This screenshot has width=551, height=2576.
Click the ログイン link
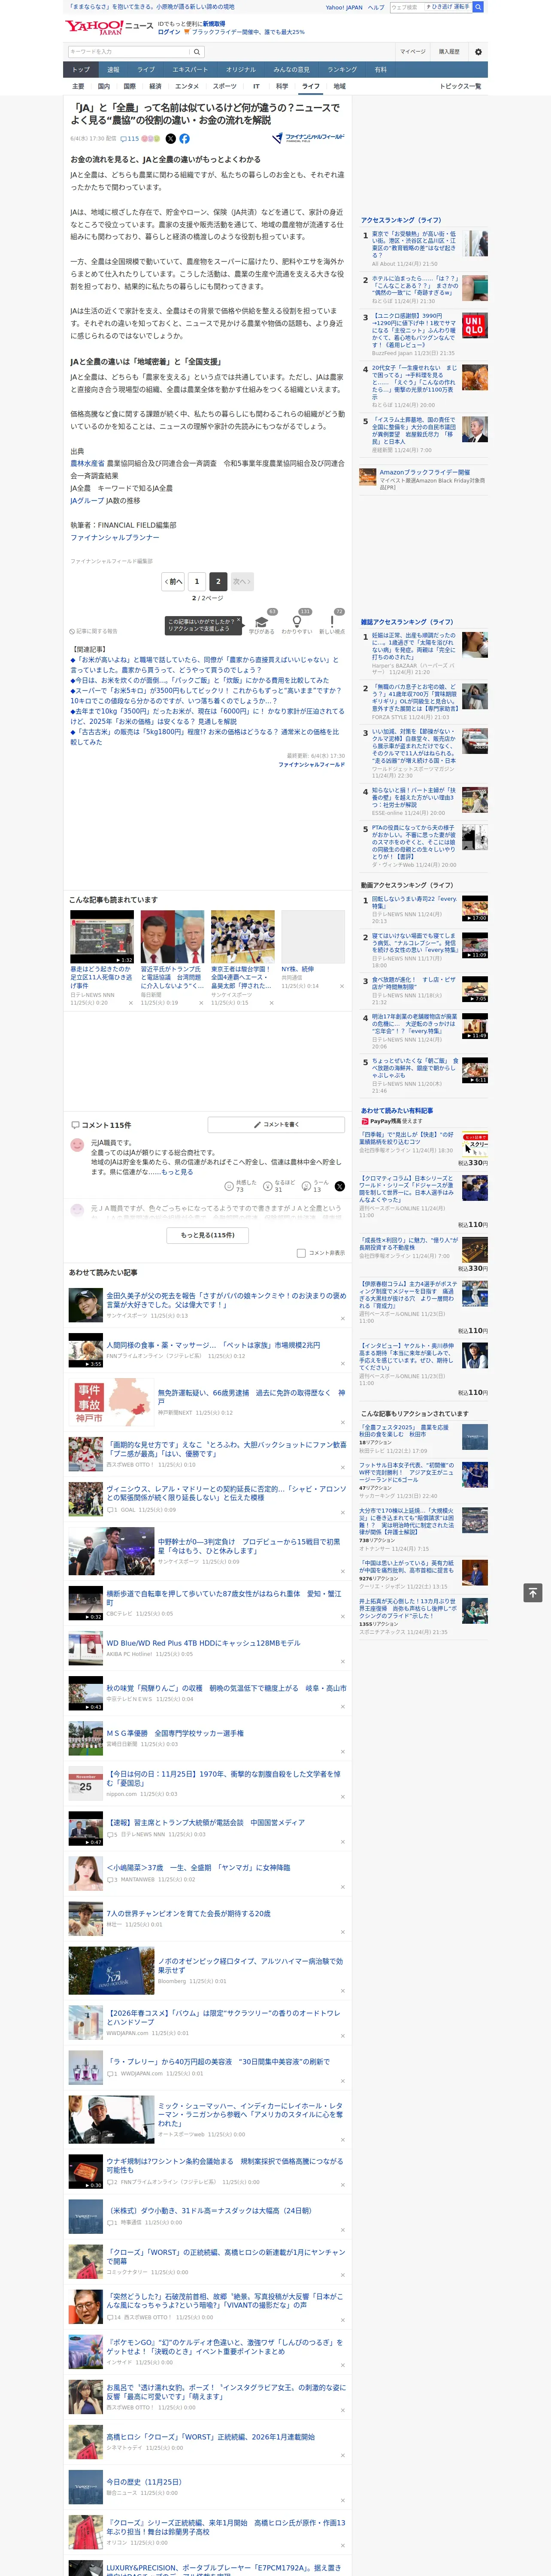pos(169,32)
